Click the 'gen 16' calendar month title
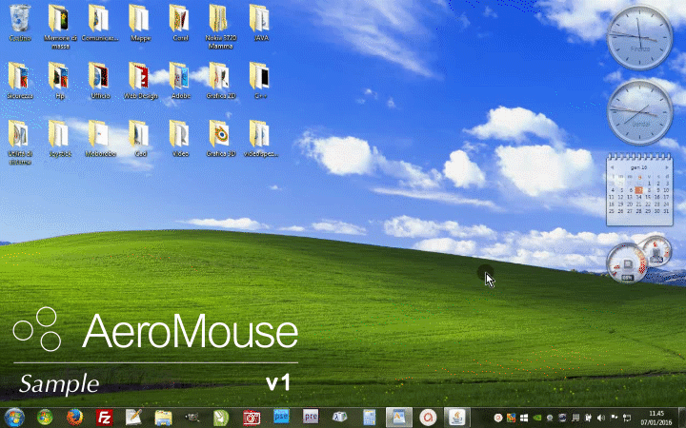The height and width of the screenshot is (428, 686). (x=638, y=167)
